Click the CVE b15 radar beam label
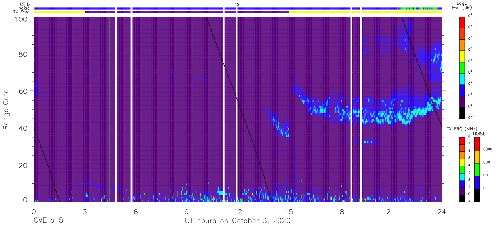497x229 pixels. coord(48,221)
